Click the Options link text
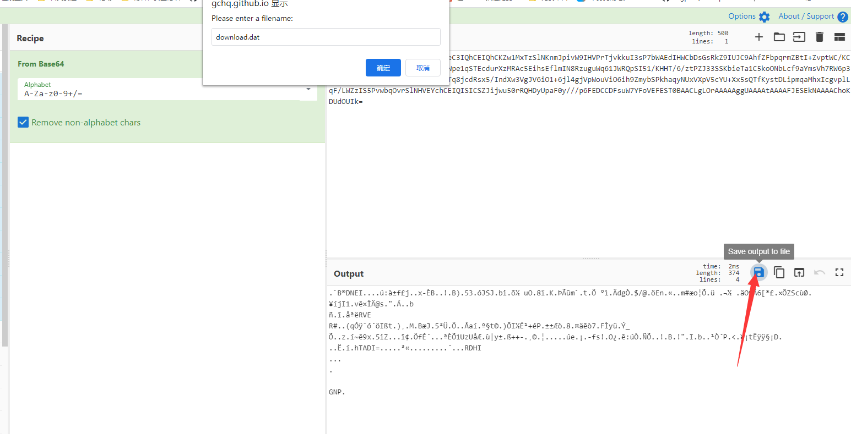 742,16
